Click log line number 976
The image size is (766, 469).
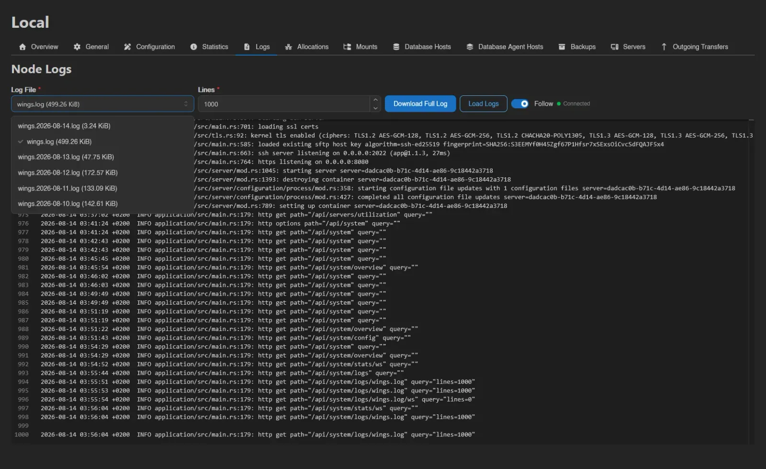click(23, 224)
